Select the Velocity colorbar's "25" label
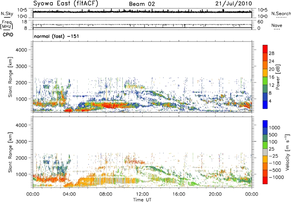Screen dimensions: 291x202 pyautogui.click(x=271, y=149)
